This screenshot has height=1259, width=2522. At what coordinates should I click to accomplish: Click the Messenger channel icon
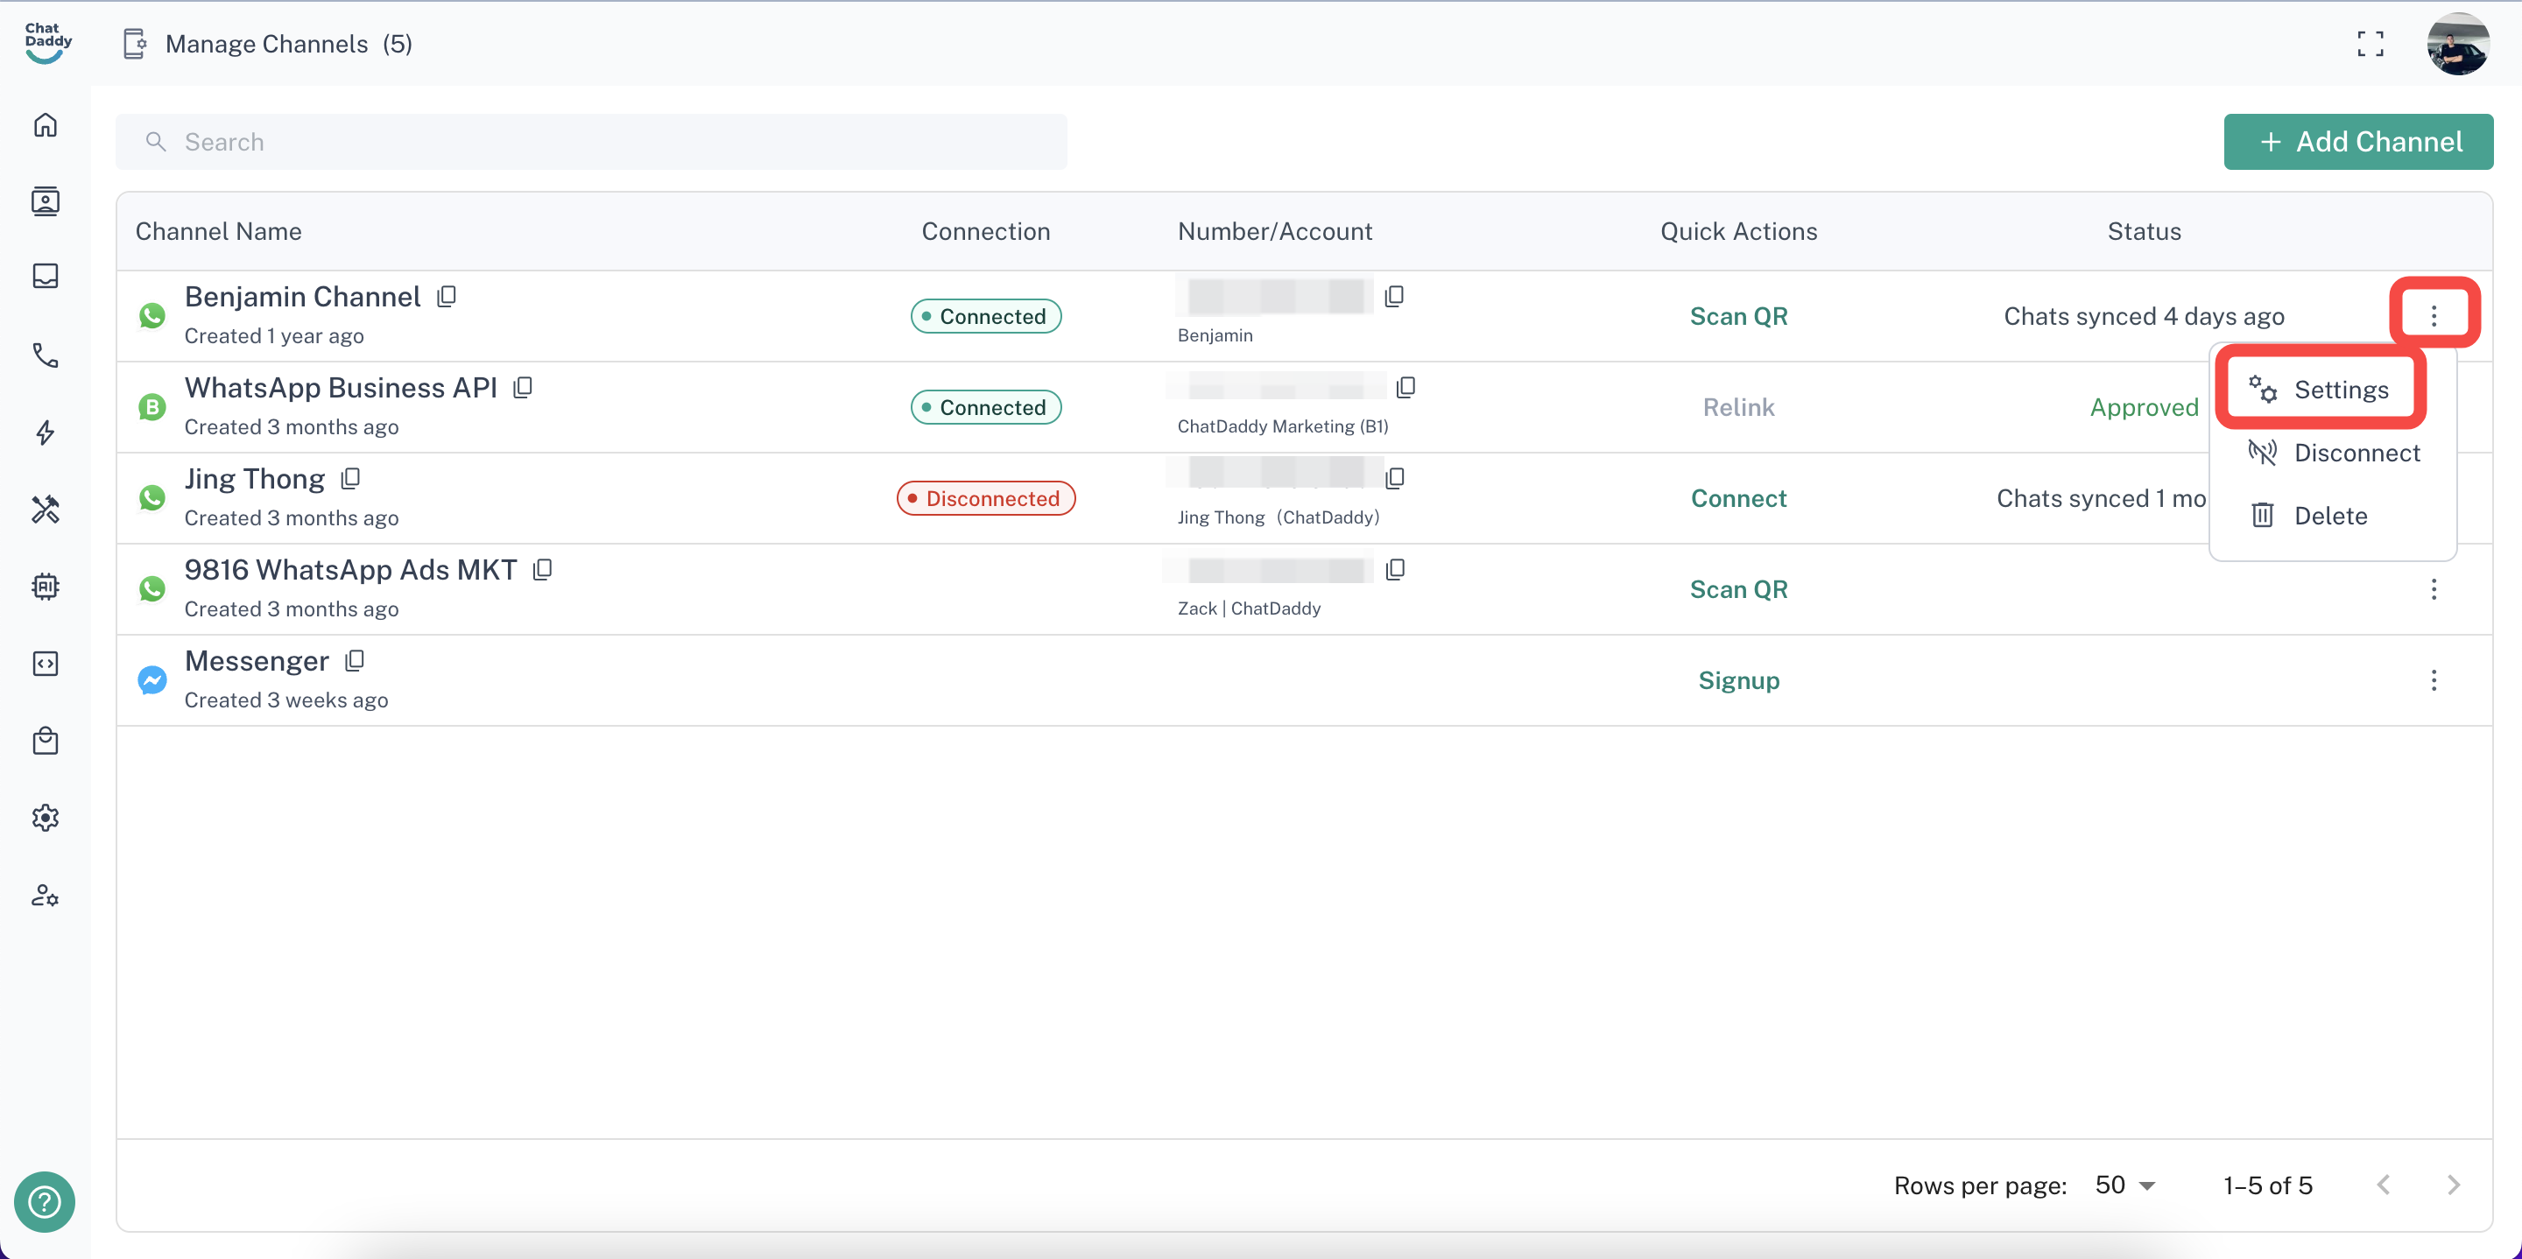[151, 679]
